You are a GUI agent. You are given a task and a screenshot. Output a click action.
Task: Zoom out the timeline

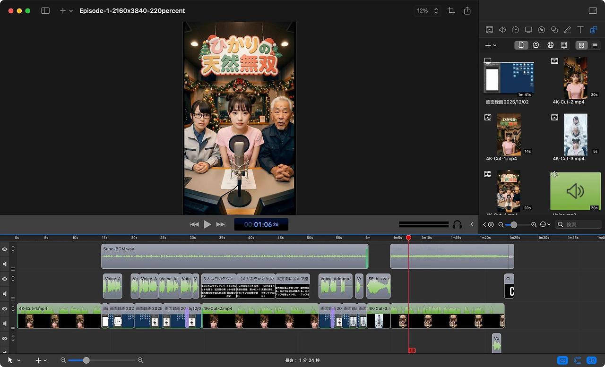tap(63, 360)
